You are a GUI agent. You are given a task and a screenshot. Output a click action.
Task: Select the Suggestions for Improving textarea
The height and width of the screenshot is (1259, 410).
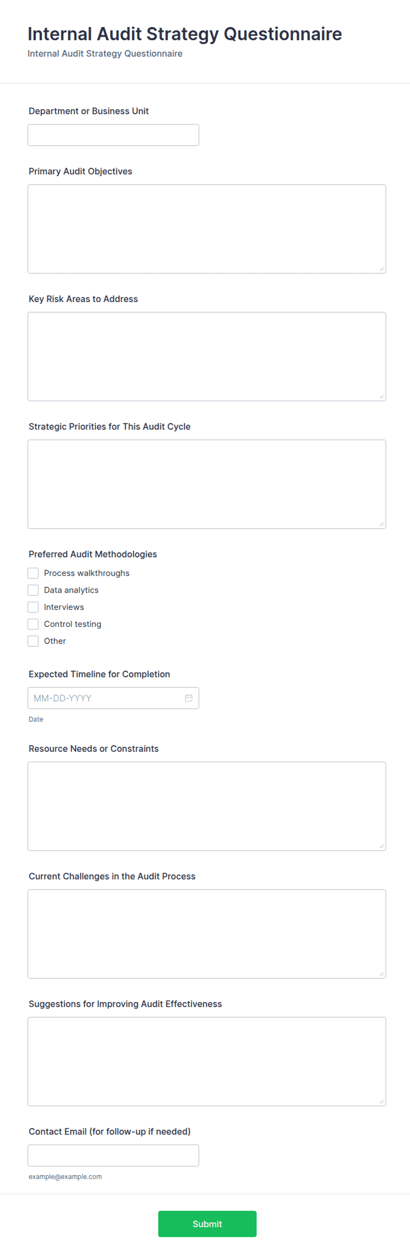click(207, 1061)
